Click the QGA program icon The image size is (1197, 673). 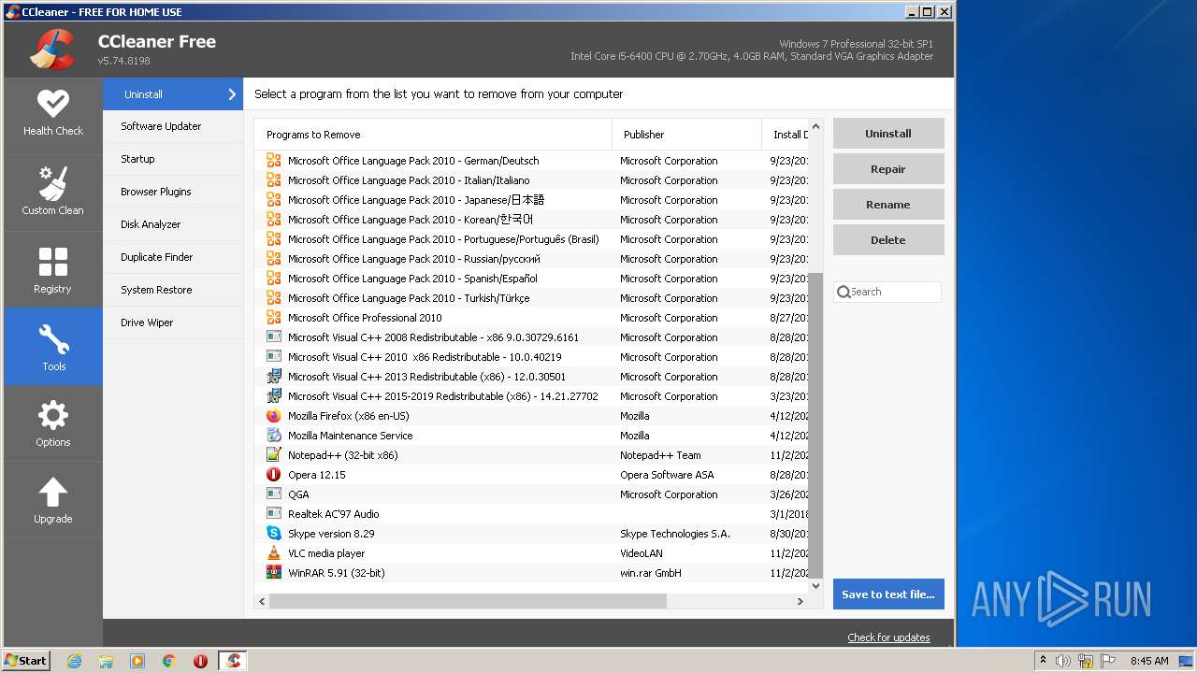coord(274,494)
